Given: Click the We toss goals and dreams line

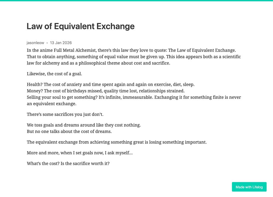Looking at the screenshot, I should [x=84, y=125].
